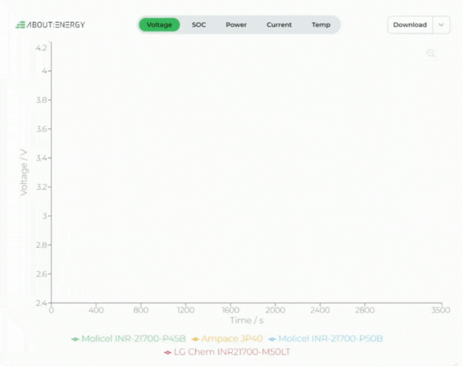
Task: Switch to the SOC tab
Action: coord(199,25)
